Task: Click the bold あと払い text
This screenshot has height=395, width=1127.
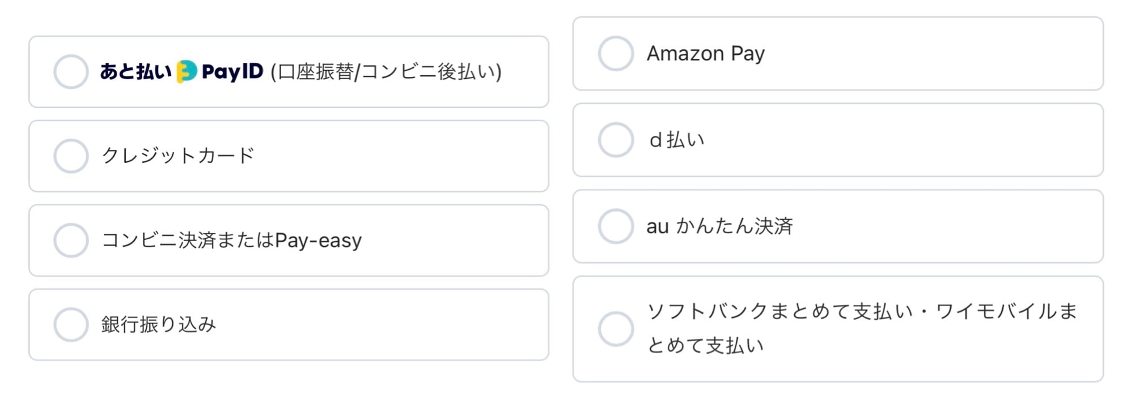Action: coord(135,71)
